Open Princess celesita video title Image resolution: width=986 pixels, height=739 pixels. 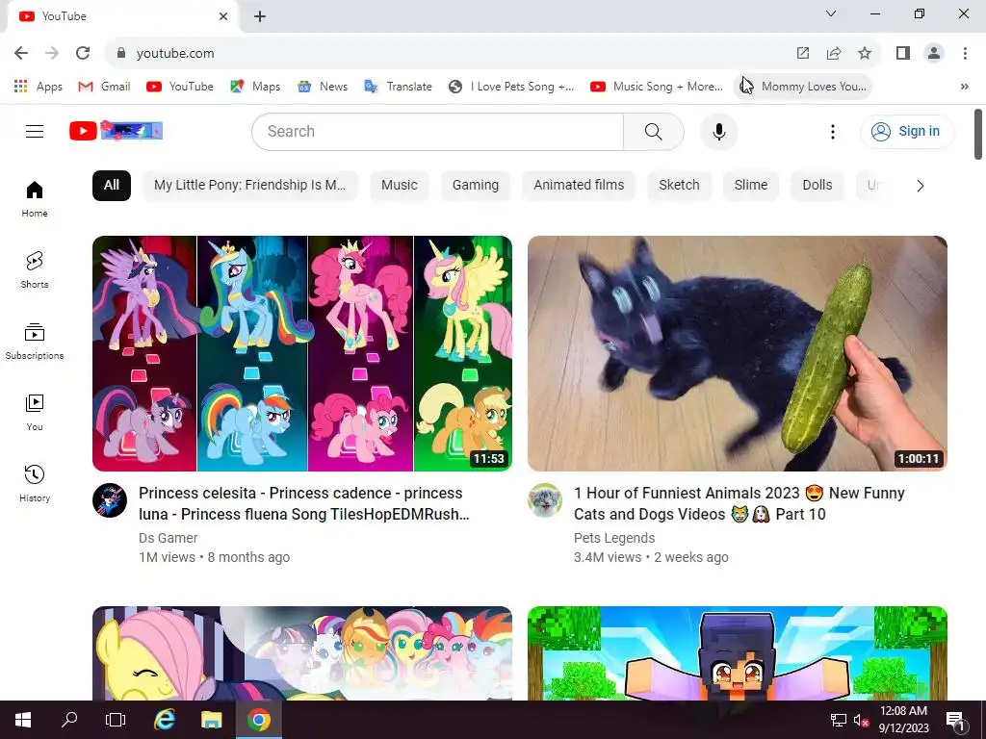[x=304, y=503]
